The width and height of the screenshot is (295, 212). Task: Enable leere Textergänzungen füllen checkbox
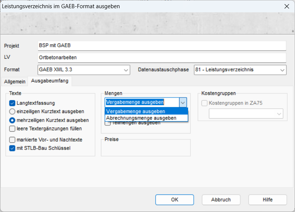pyautogui.click(x=12, y=129)
